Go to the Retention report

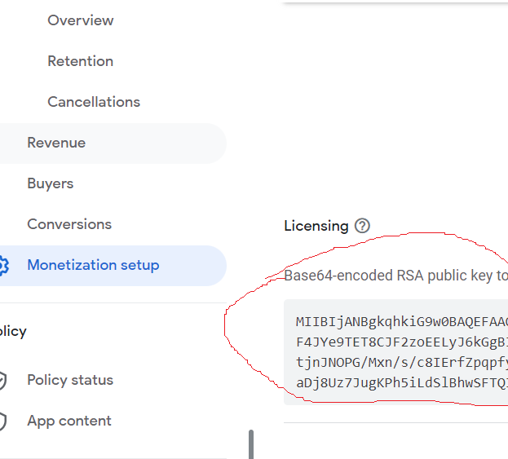tap(80, 61)
